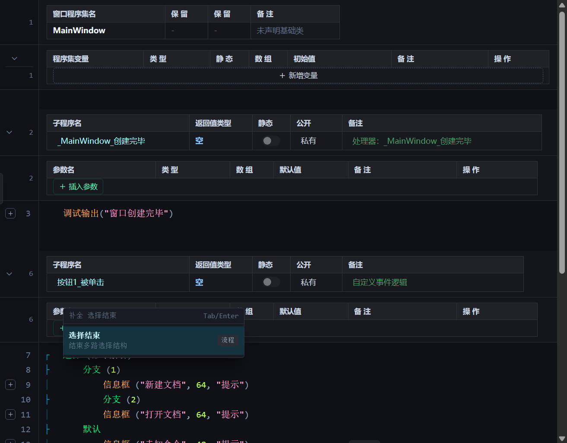
Task: Click subroutine name 按钮1_被单击
Action: point(80,282)
